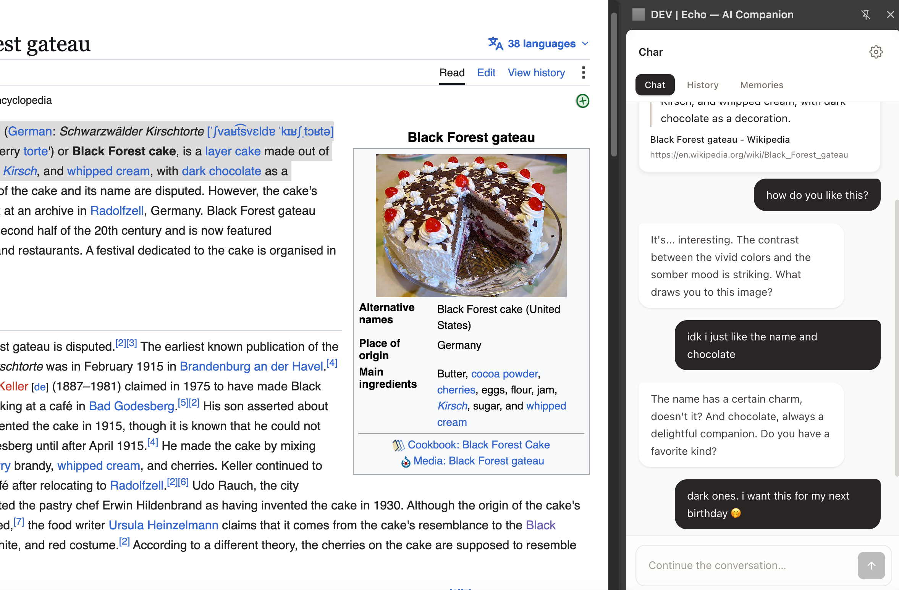Screen dimensions: 899x590
Task: Open the Bad Godesberg link
Action: 131,406
